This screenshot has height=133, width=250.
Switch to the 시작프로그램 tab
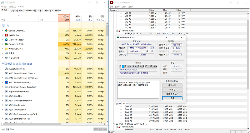(30, 11)
